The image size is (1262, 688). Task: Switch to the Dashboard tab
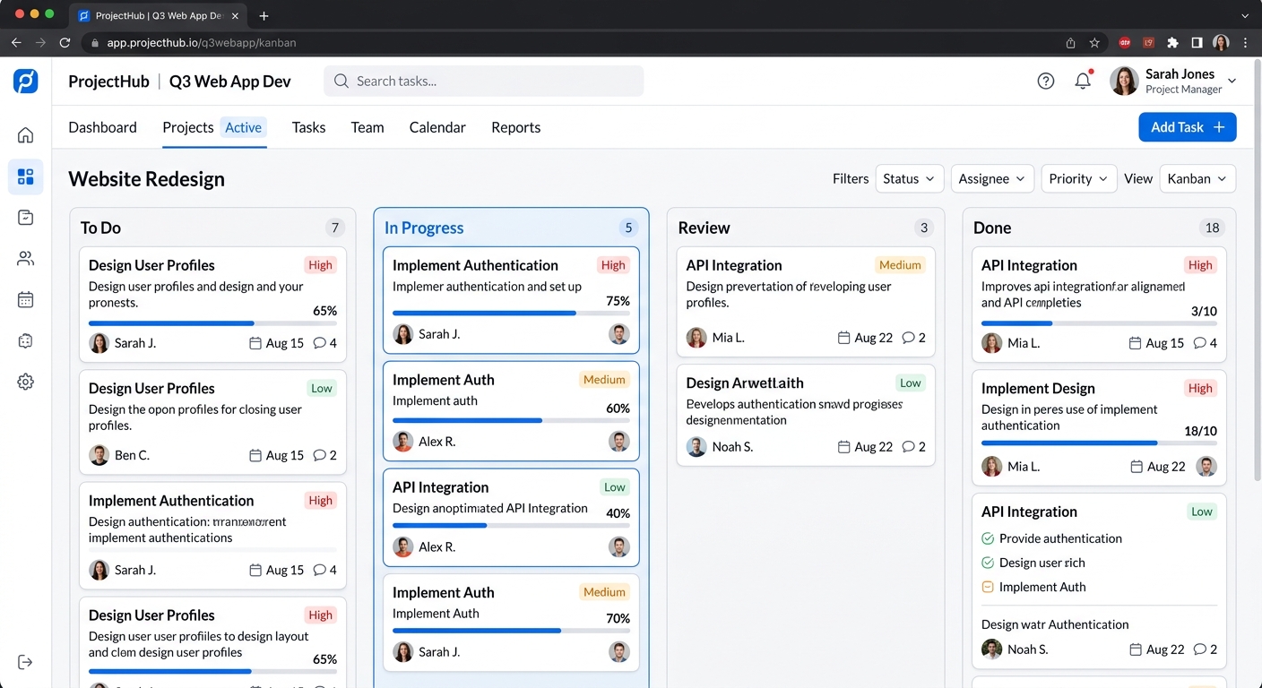point(102,127)
